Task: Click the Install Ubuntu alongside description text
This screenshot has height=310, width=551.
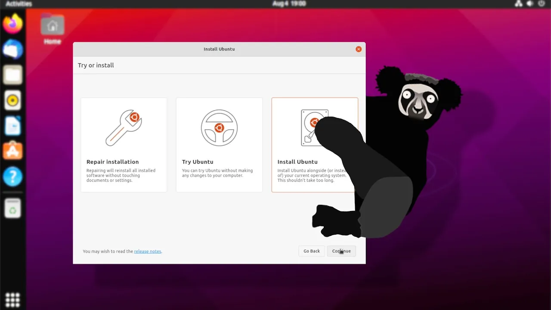Action: [x=312, y=175]
